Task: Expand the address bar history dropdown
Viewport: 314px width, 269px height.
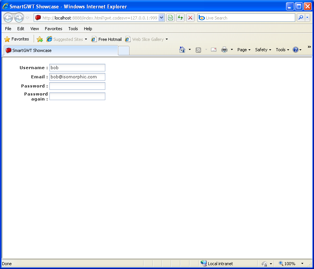Action: 162,18
